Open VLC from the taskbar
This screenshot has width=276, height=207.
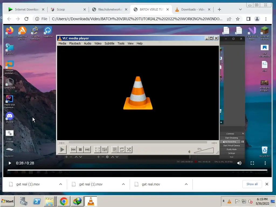click(91, 201)
